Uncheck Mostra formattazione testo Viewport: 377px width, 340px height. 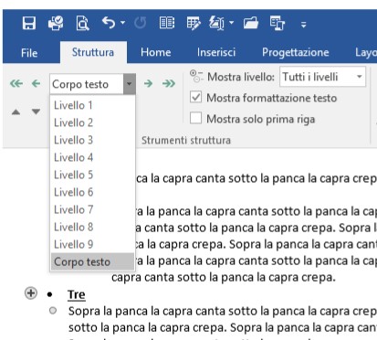[x=195, y=98]
